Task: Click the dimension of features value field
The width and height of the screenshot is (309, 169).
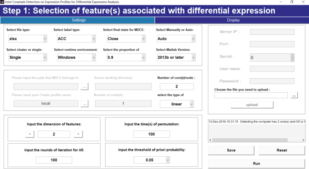Action: pos(54,134)
